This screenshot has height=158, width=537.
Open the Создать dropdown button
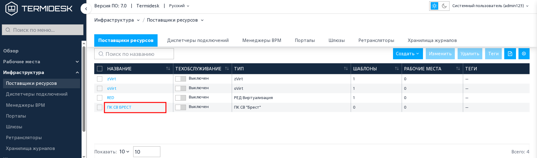click(408, 54)
